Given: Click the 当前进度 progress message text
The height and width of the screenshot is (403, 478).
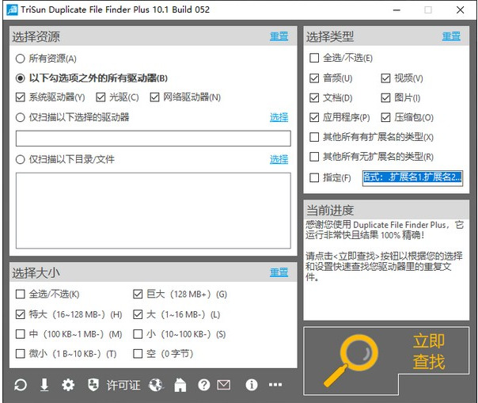Looking at the screenshot, I should coord(384,250).
